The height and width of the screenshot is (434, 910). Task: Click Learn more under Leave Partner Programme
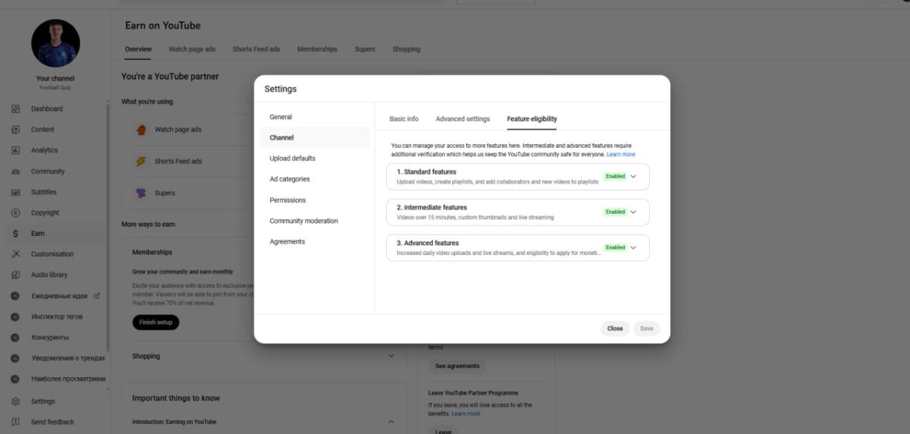coord(466,414)
